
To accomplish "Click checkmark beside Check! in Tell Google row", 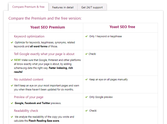I will tap(86, 54).
